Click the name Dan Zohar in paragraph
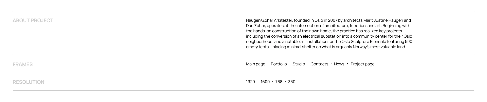 [256, 26]
